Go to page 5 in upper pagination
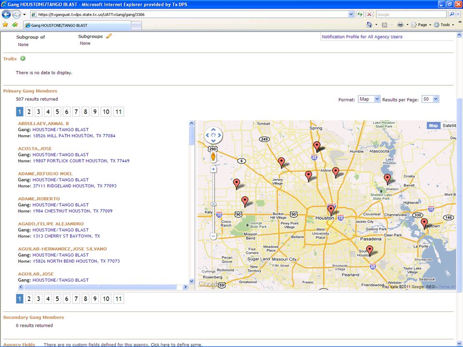463x347 pixels. 57,111
